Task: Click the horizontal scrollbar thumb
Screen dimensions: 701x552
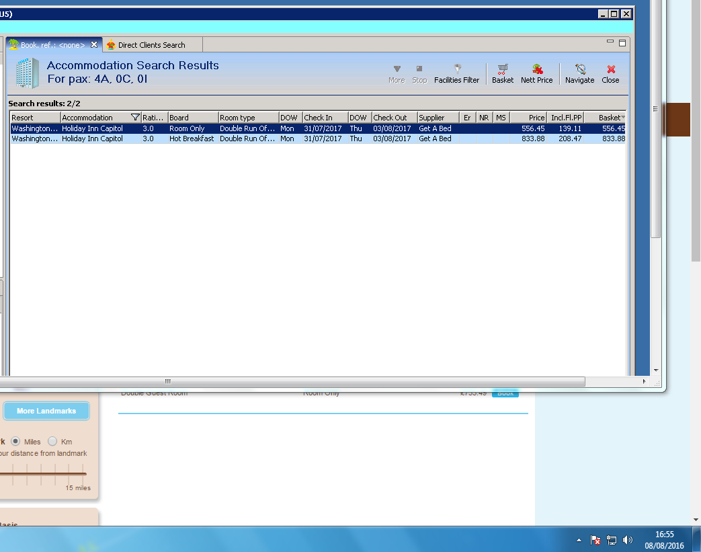Action: pos(292,381)
